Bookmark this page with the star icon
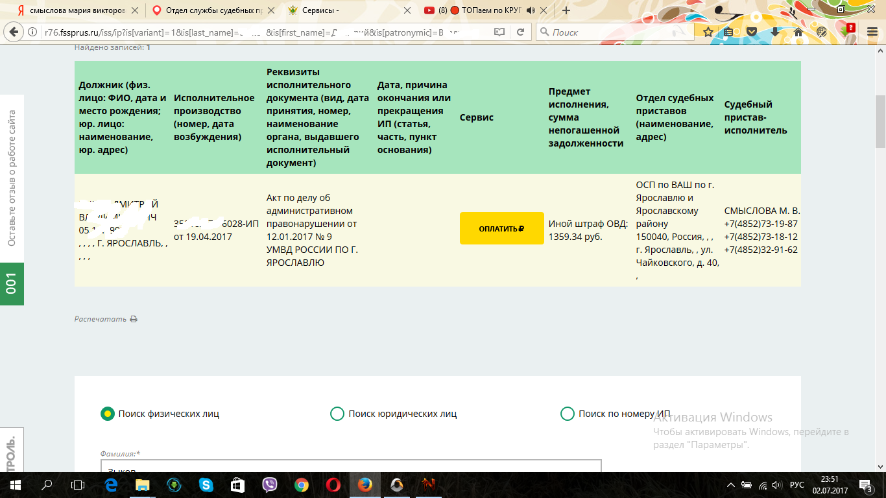 708,32
